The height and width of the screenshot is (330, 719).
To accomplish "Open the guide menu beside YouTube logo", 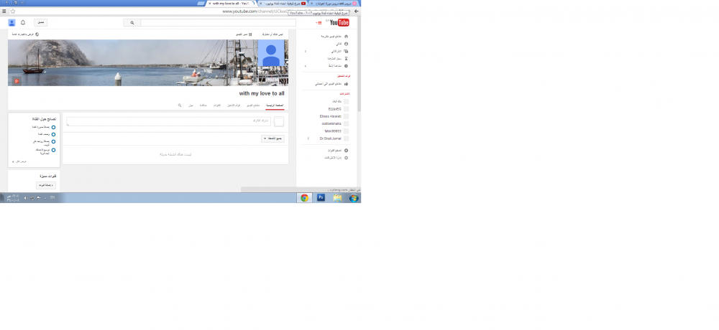I will point(319,23).
